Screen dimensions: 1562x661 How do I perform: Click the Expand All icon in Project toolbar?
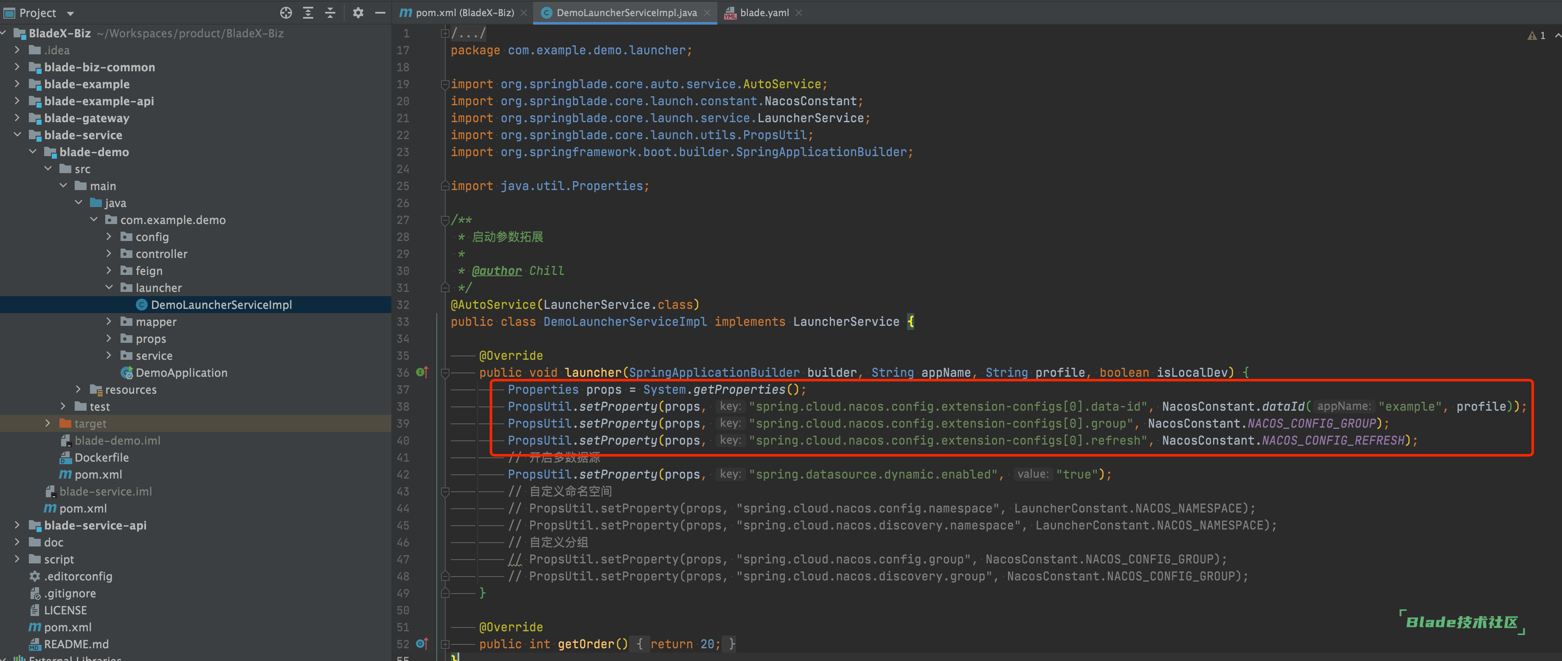click(x=308, y=12)
